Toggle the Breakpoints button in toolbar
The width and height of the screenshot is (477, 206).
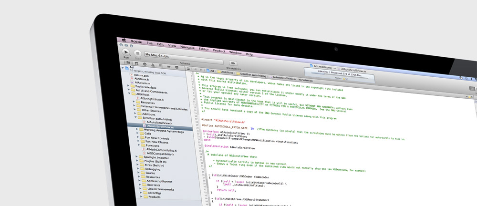tap(233, 63)
